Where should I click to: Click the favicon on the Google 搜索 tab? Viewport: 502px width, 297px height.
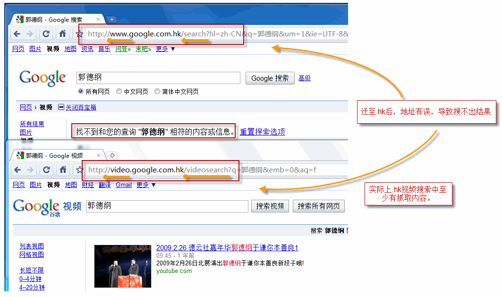click(20, 19)
